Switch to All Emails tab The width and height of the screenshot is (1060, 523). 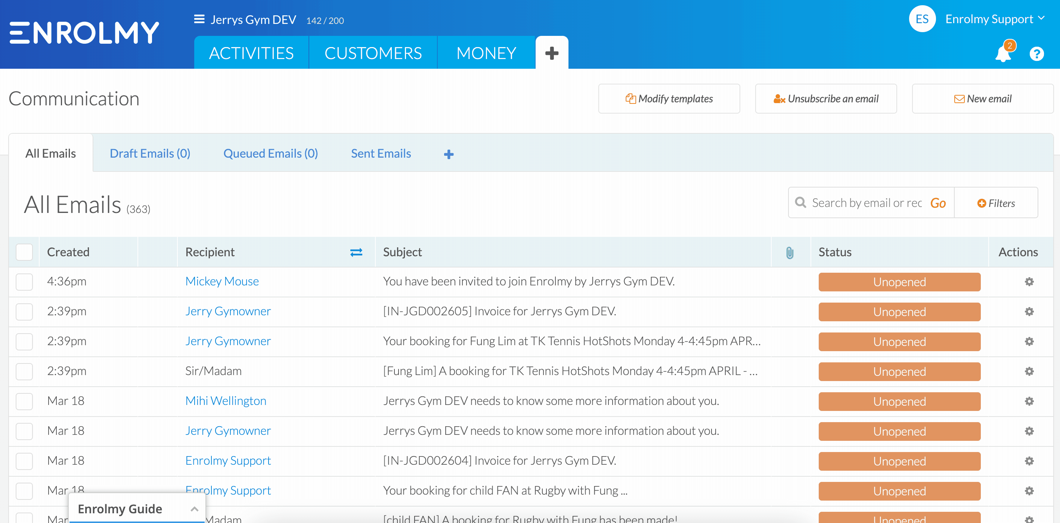click(x=51, y=154)
